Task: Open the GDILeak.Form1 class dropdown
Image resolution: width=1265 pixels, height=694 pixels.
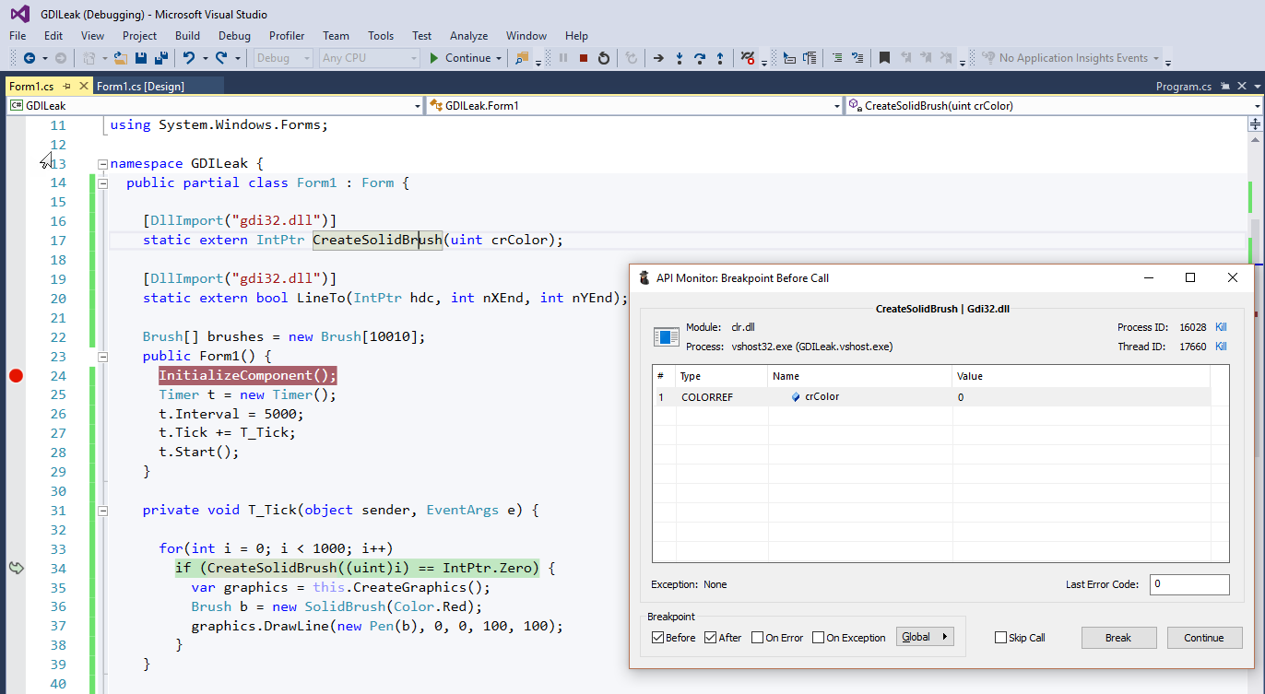Action: click(x=634, y=106)
